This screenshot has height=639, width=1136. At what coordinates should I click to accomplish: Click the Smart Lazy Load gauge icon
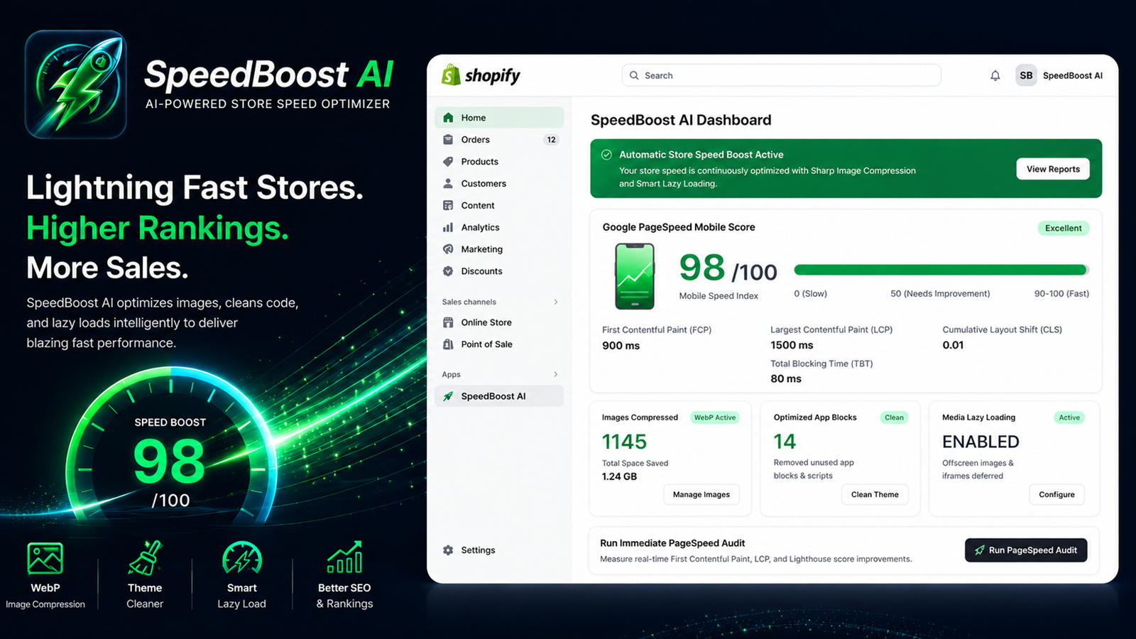click(x=242, y=558)
